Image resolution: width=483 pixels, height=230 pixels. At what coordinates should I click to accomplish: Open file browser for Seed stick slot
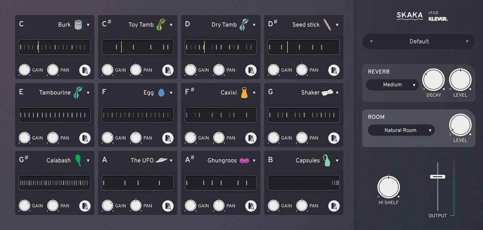[334, 70]
